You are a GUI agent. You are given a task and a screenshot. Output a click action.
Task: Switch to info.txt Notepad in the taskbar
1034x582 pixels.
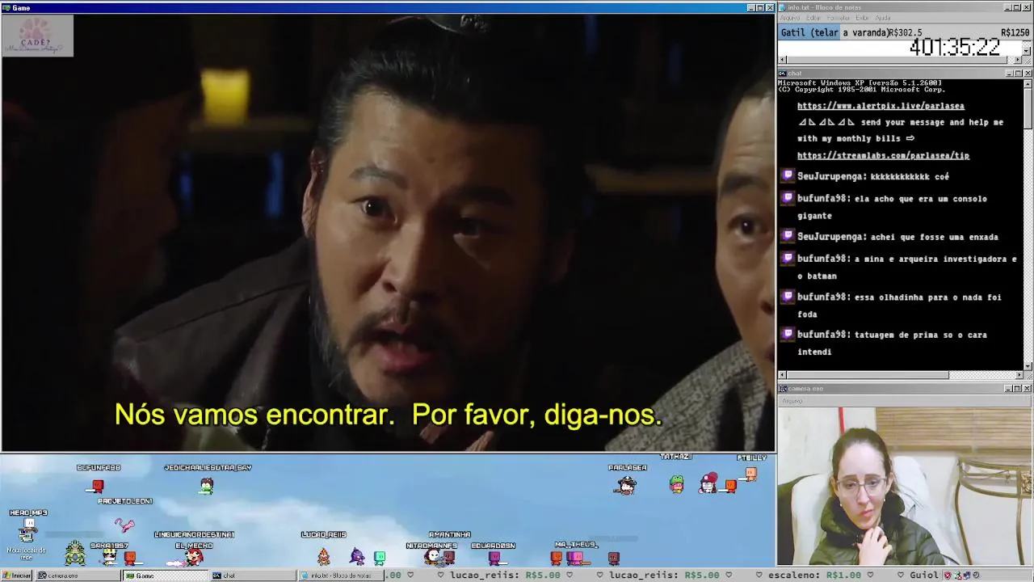point(340,576)
